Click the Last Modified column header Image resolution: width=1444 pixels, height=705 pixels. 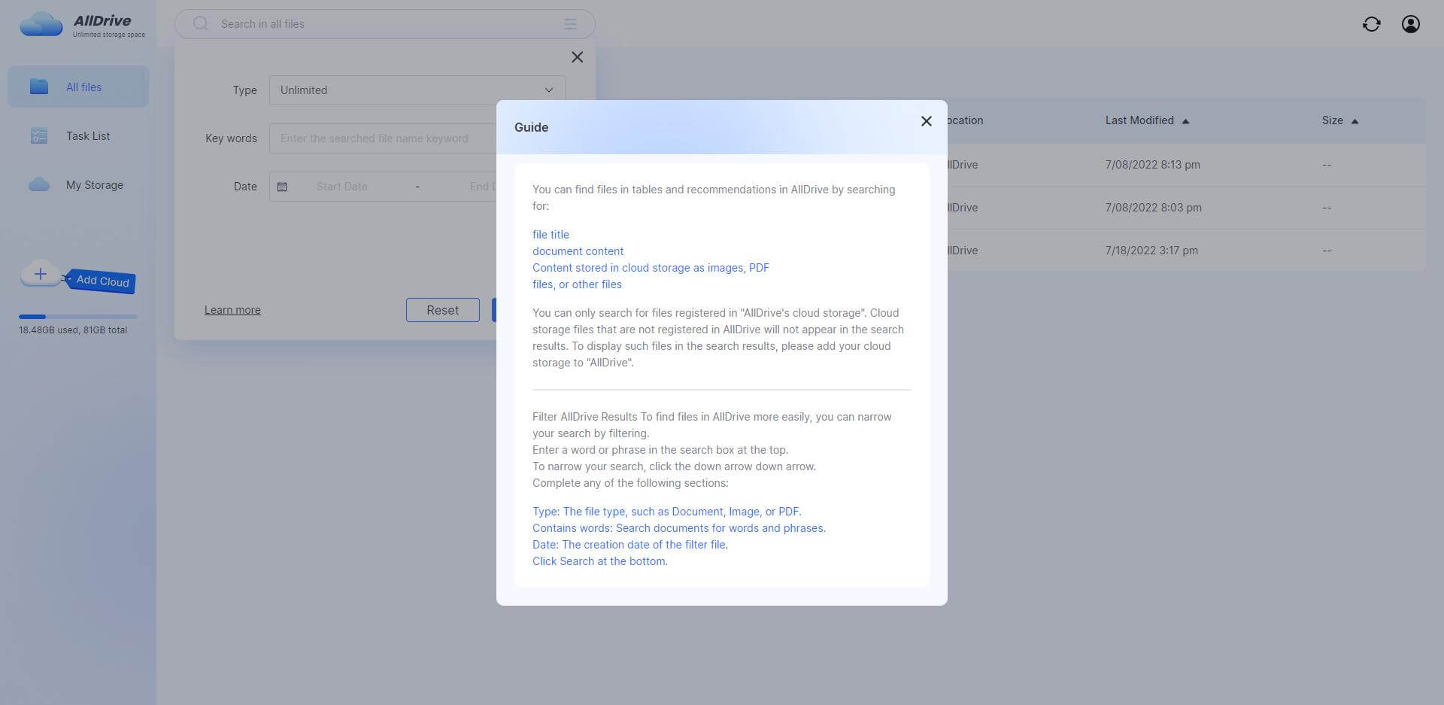1139,120
